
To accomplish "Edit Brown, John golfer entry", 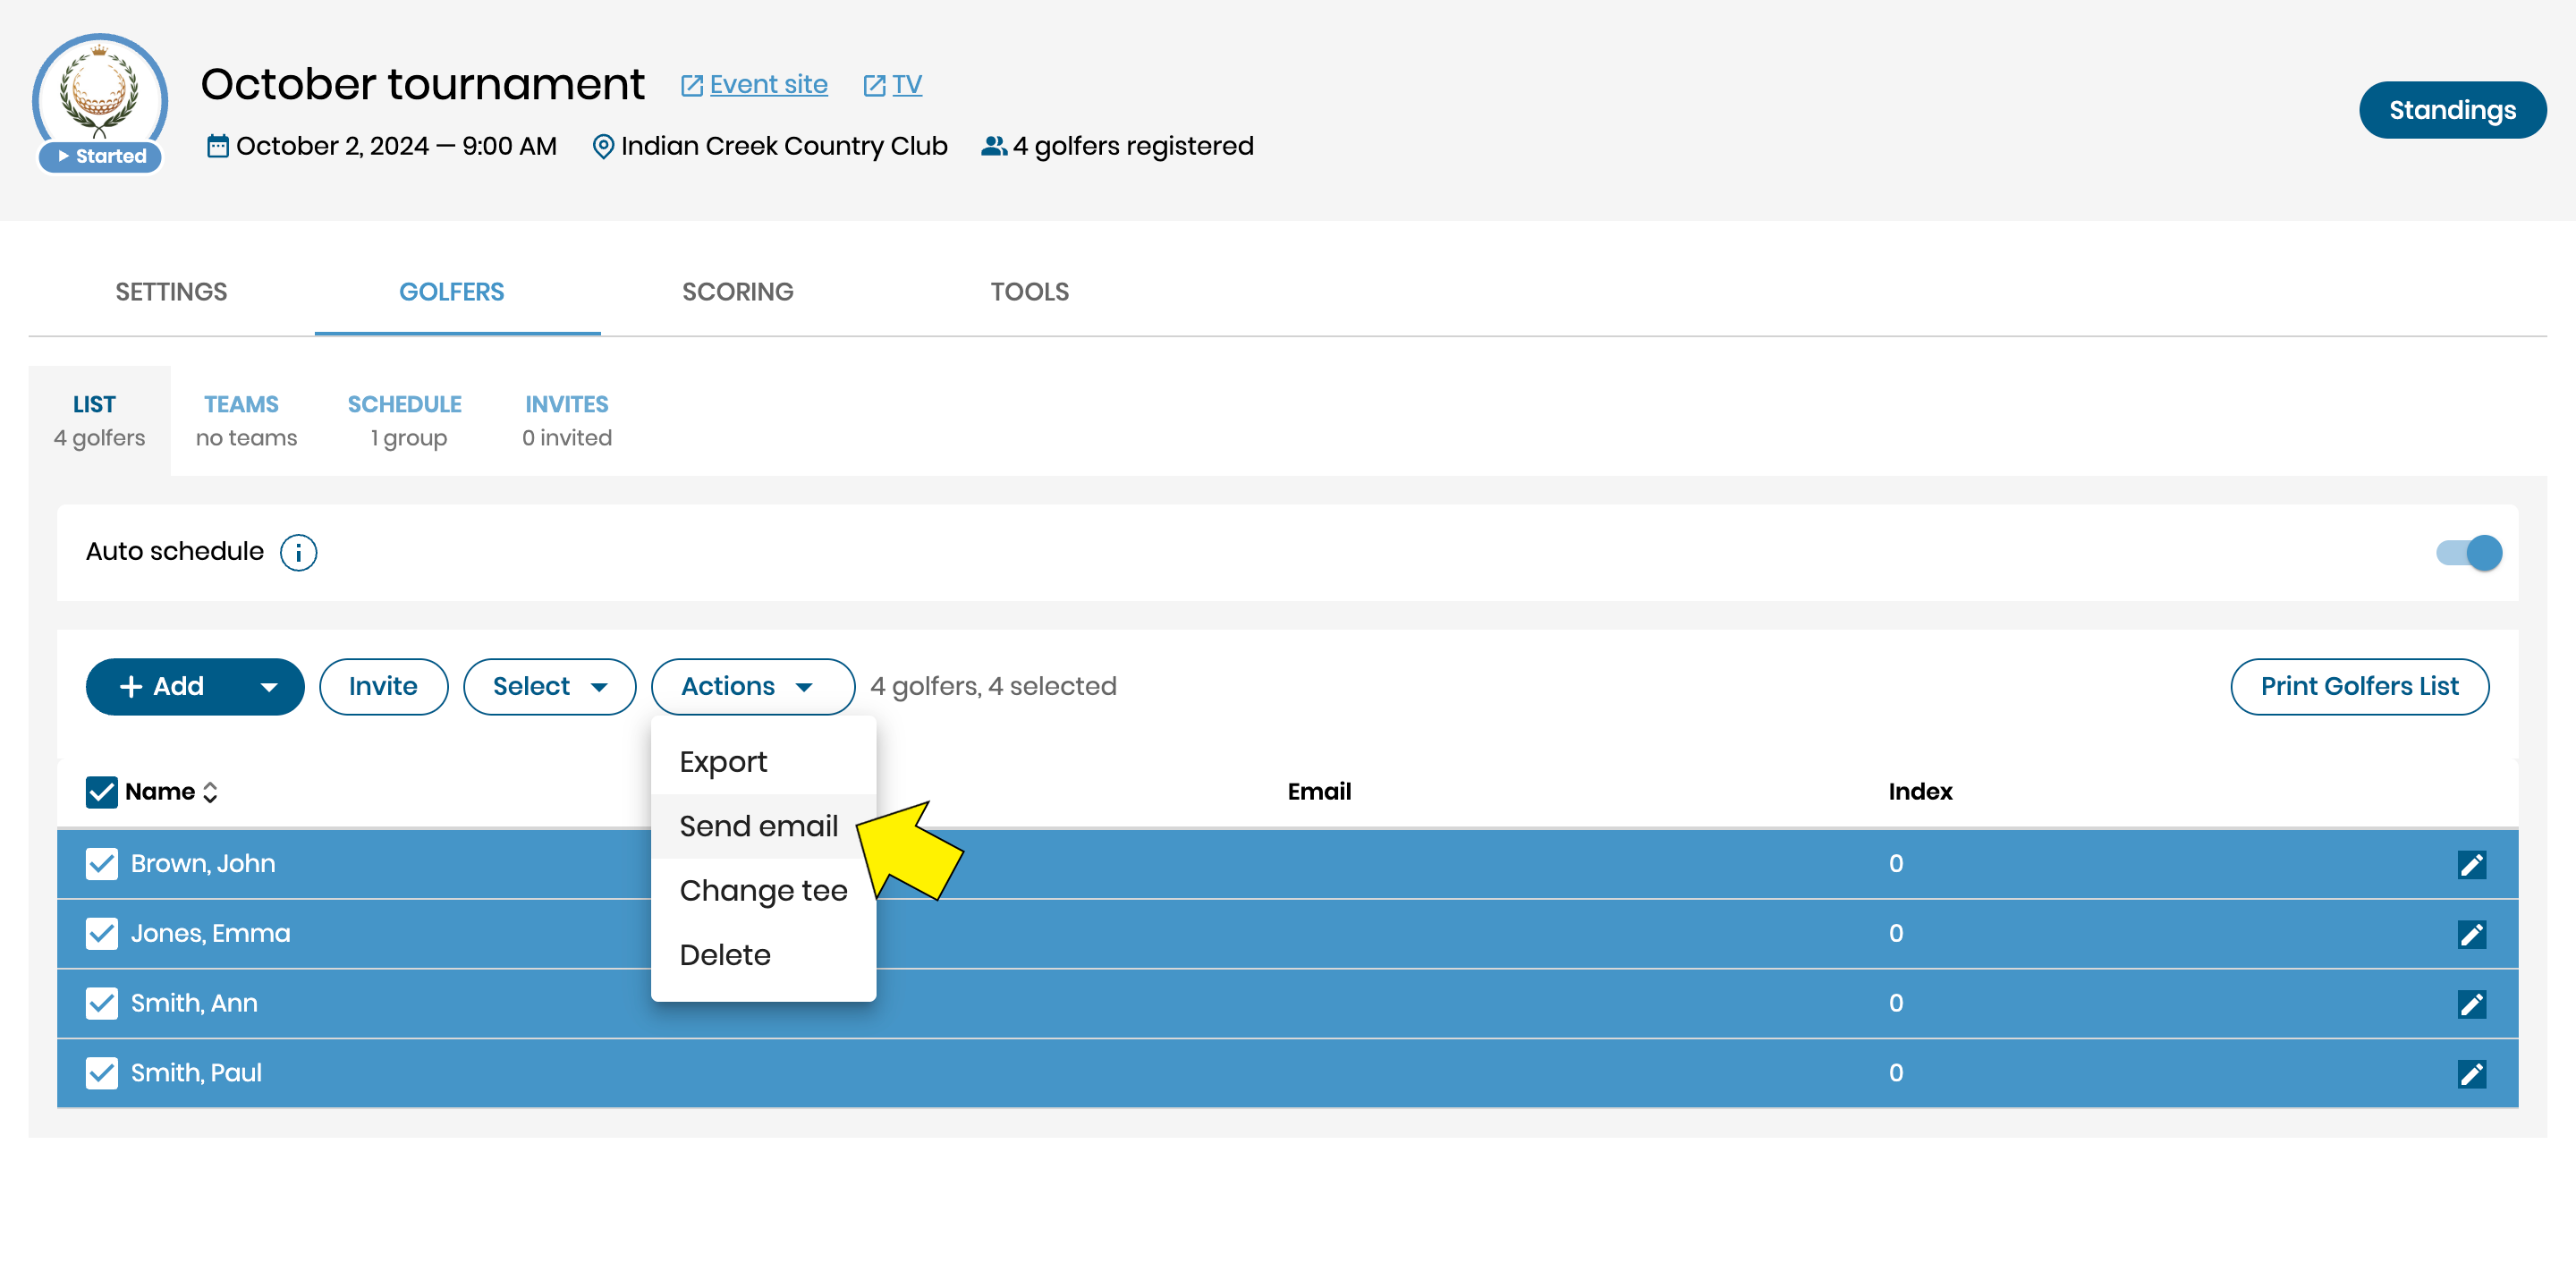I will [2471, 864].
